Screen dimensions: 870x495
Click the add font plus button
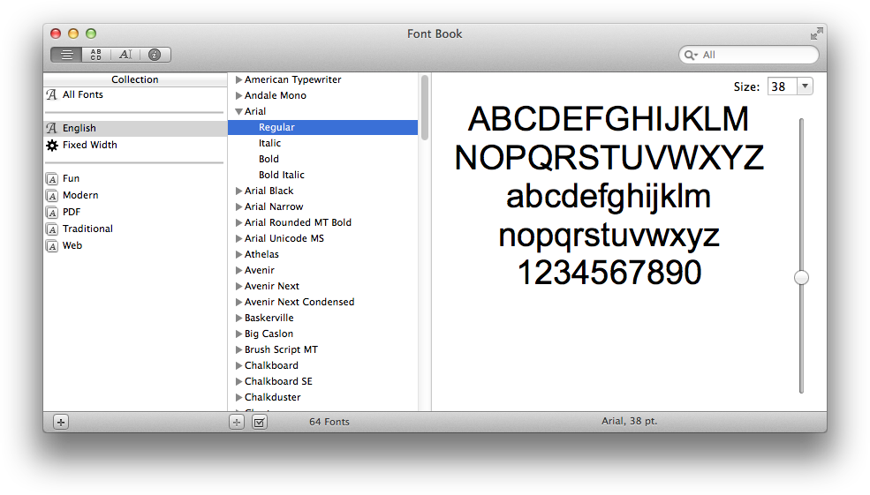(237, 422)
